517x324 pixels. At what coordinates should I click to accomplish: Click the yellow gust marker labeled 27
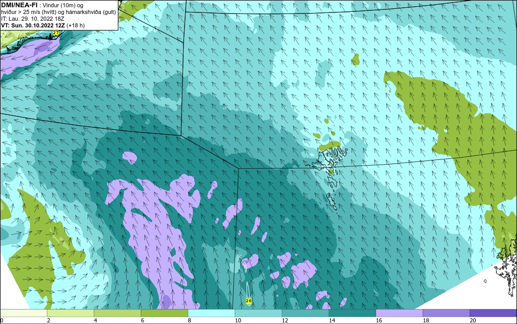(x=56, y=33)
